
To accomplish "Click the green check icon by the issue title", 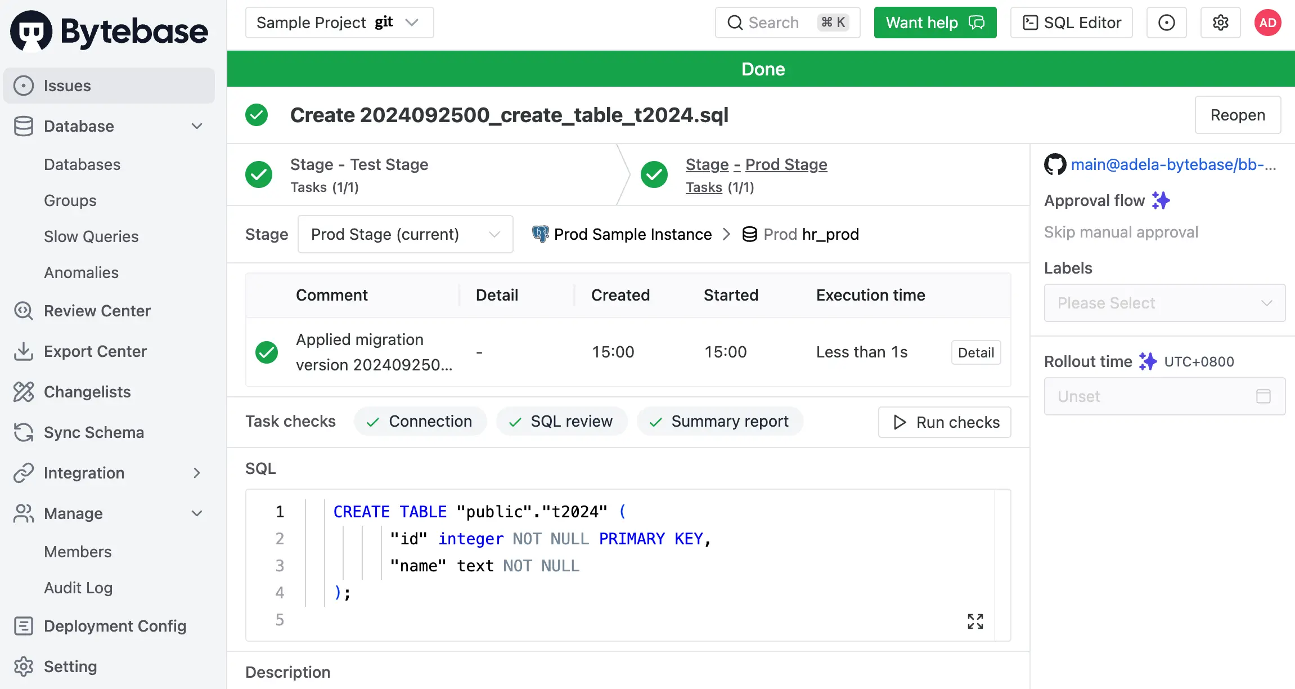I will [x=257, y=115].
